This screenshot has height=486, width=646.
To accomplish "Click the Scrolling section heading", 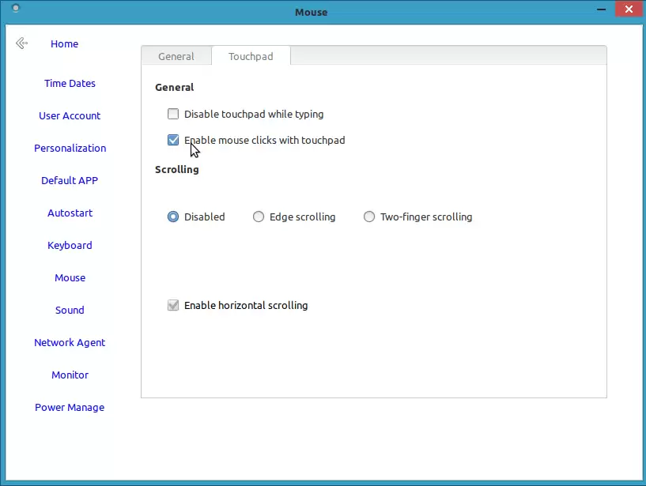I will pyautogui.click(x=177, y=169).
